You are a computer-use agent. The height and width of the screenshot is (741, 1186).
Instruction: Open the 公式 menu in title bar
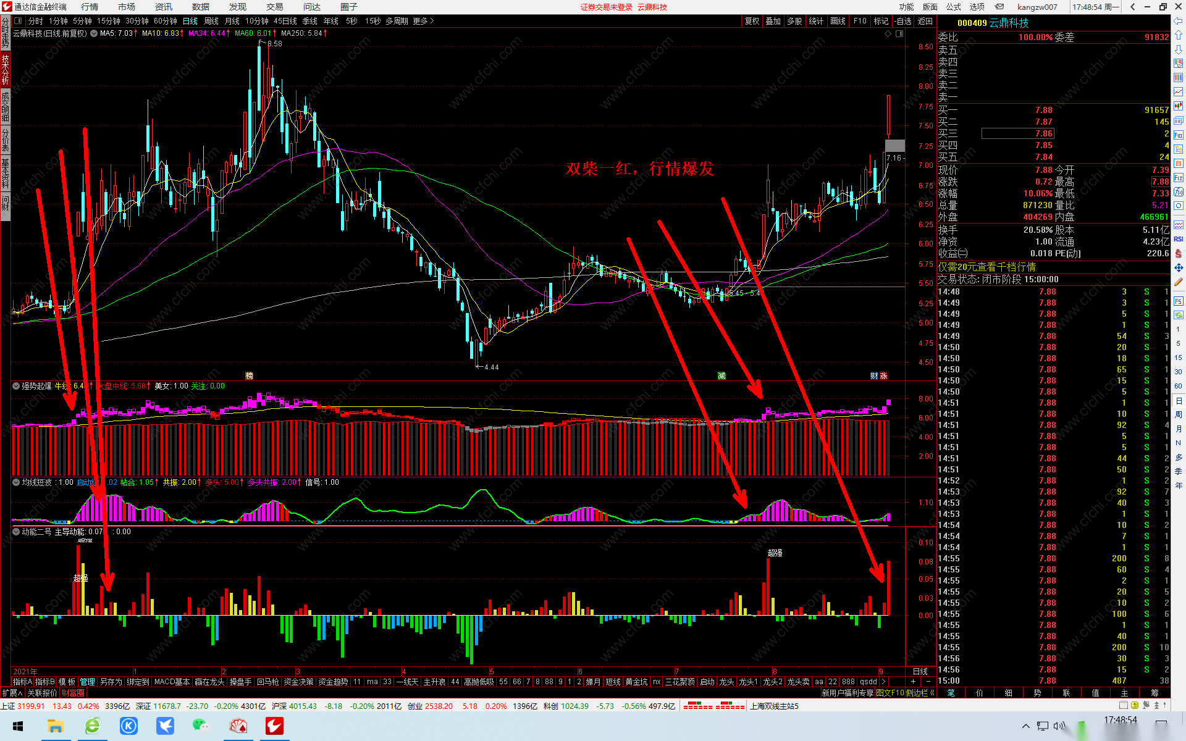pos(954,7)
